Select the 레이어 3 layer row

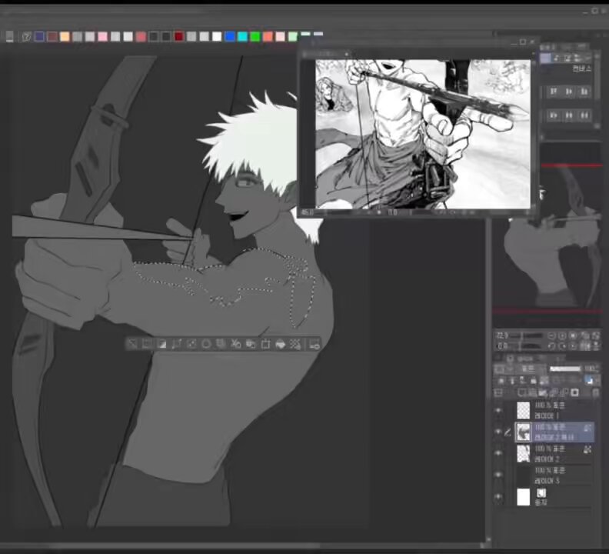click(x=554, y=475)
